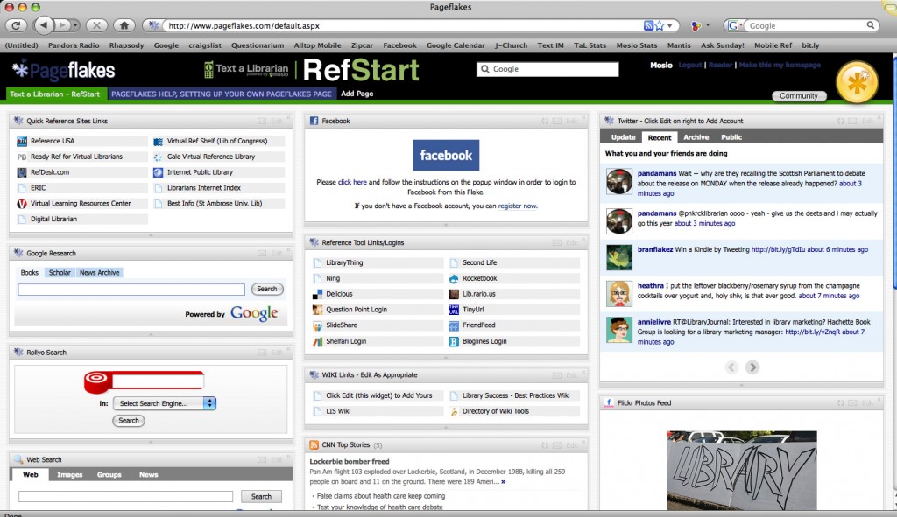Click into the Google search field in header
Image resolution: width=897 pixels, height=517 pixels.
[x=547, y=69]
